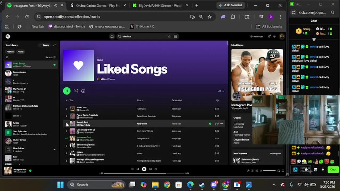
Task: Enter full screen player icon
Action: click(283, 171)
